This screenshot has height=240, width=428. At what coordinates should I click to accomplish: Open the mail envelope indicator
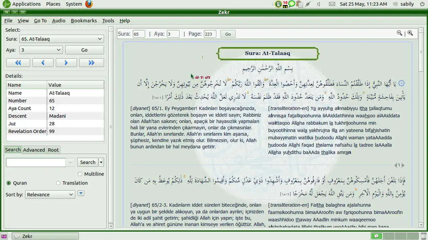332,4
